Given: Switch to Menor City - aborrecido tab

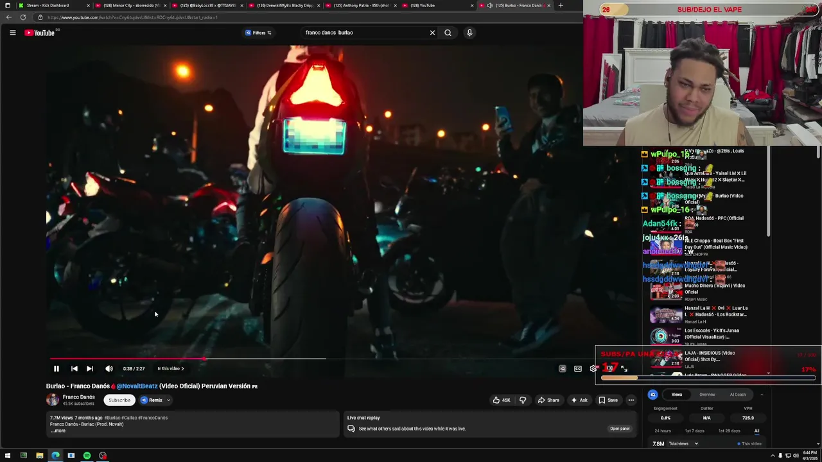Looking at the screenshot, I should pyautogui.click(x=132, y=5).
